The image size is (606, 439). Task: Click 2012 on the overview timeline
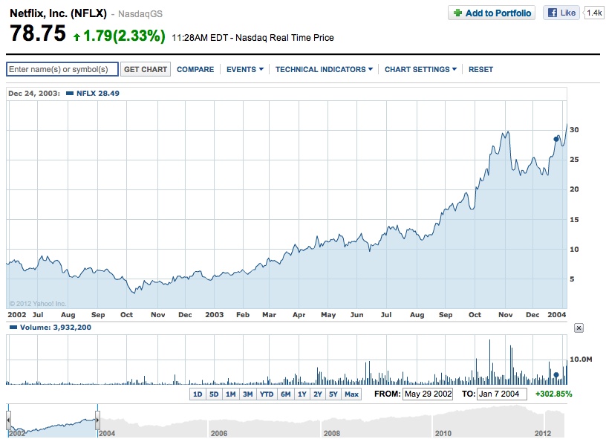coord(543,433)
